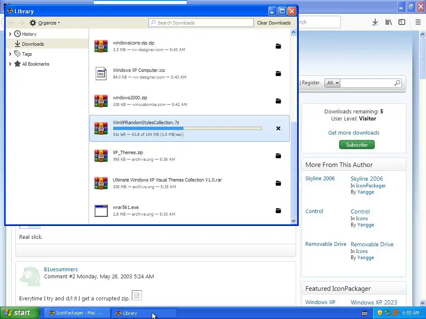426x319 pixels.
Task: Open folder for XP_Themes.zip
Action: pyautogui.click(x=278, y=156)
